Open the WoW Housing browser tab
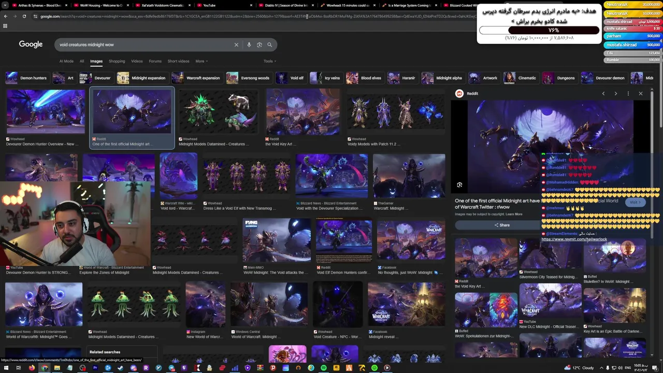Image resolution: width=663 pixels, height=373 pixels. point(102,5)
